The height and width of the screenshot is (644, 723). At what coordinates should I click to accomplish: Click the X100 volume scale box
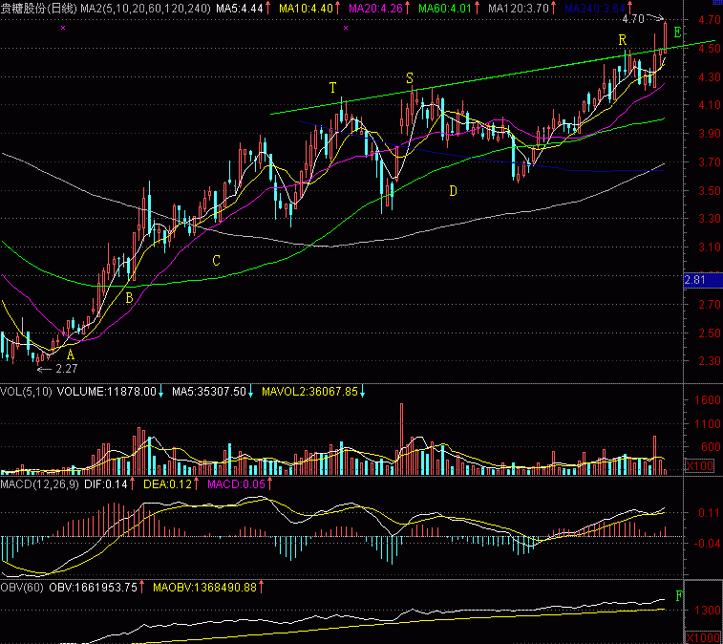[x=702, y=465]
